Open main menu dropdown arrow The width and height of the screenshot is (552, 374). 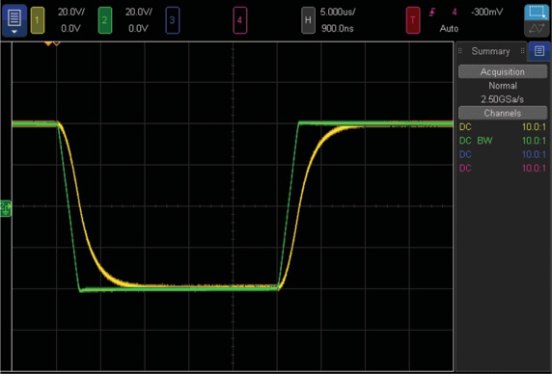click(14, 32)
